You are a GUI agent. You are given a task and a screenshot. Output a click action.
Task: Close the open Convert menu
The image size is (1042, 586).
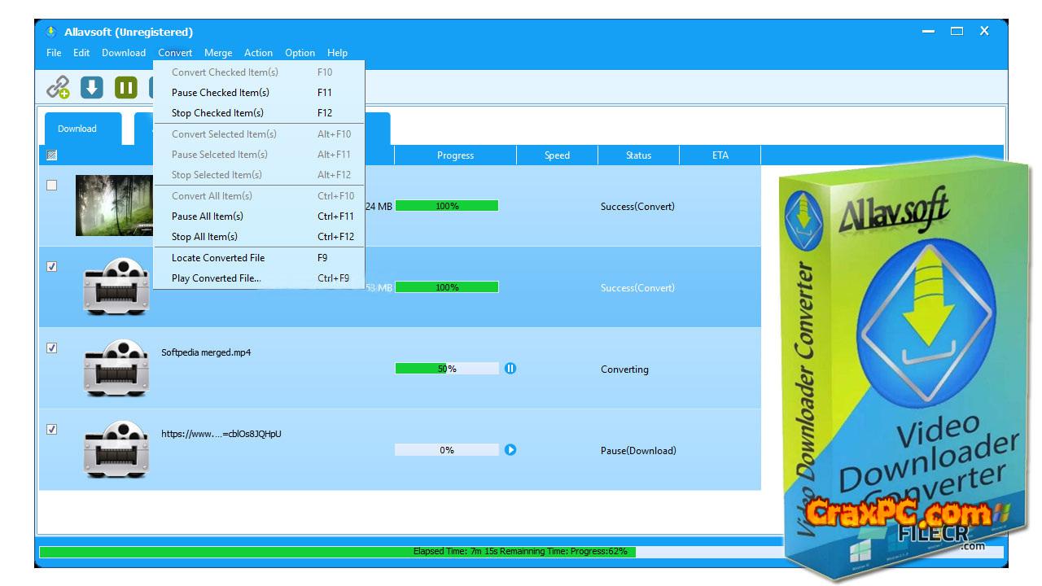coord(176,53)
